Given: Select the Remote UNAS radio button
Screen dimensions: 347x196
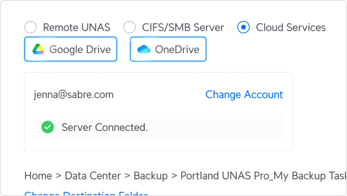Looking at the screenshot, I should 31,27.
